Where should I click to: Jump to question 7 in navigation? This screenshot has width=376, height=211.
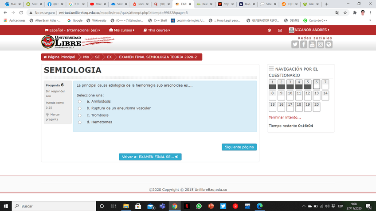[x=325, y=84]
